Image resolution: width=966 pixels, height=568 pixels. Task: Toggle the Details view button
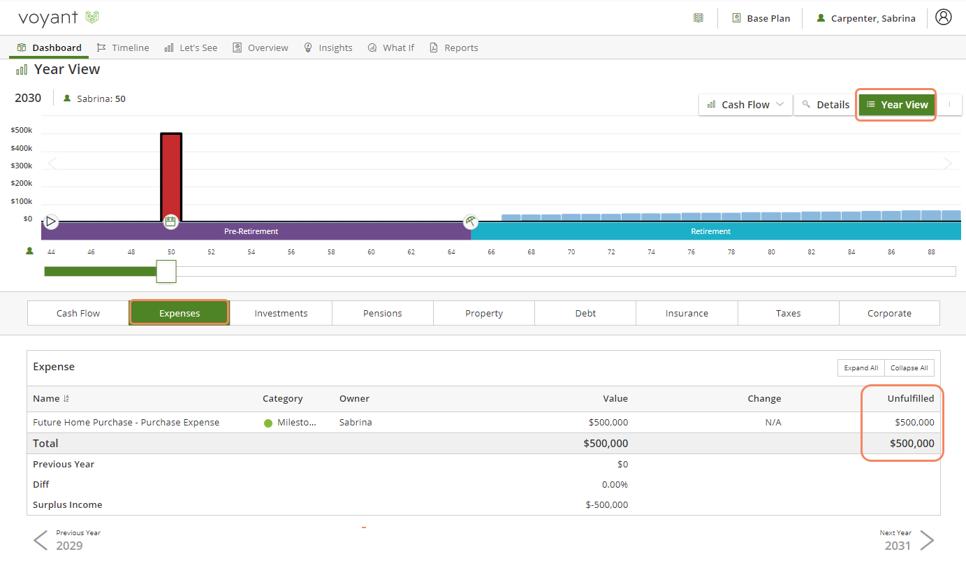(825, 105)
